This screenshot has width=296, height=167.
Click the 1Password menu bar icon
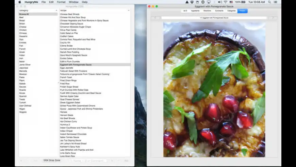(x=203, y=2)
